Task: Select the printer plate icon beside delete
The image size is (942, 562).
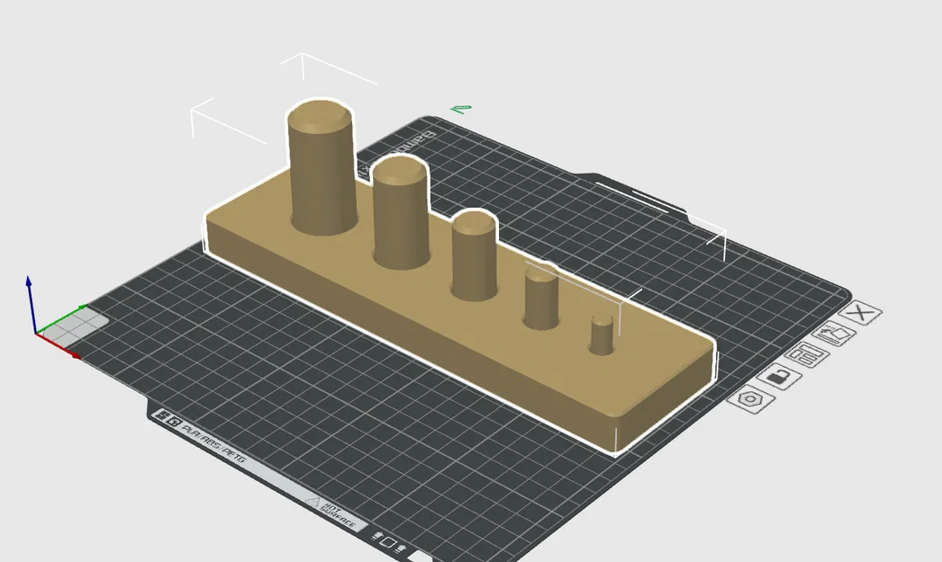Action: [x=833, y=334]
